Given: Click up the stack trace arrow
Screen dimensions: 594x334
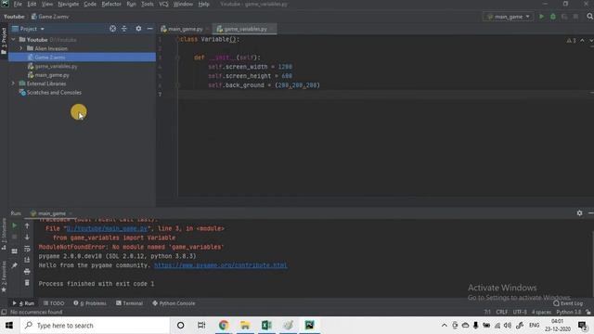Looking at the screenshot, I should pos(27,225).
